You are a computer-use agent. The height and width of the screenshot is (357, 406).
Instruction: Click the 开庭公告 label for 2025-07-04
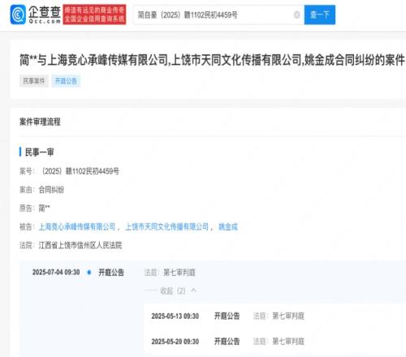pos(111,273)
